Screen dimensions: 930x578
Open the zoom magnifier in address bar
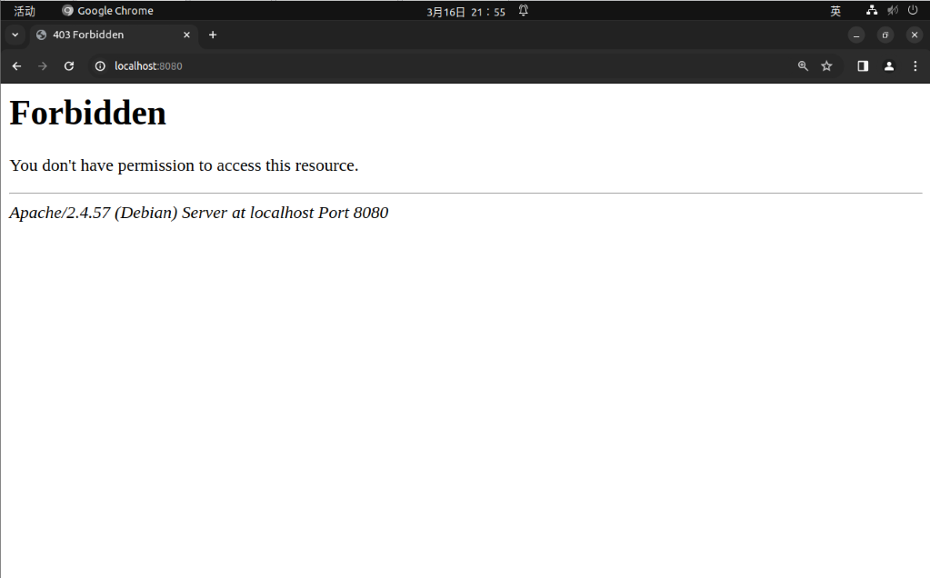[x=803, y=66]
